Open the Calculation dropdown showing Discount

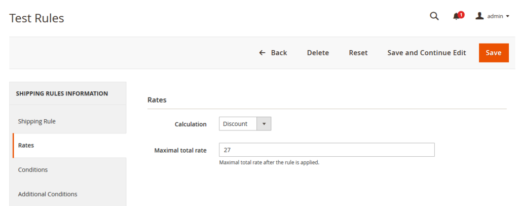239,124
